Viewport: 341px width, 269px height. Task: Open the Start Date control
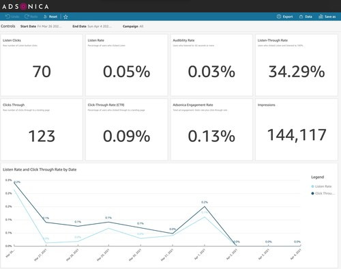point(41,26)
